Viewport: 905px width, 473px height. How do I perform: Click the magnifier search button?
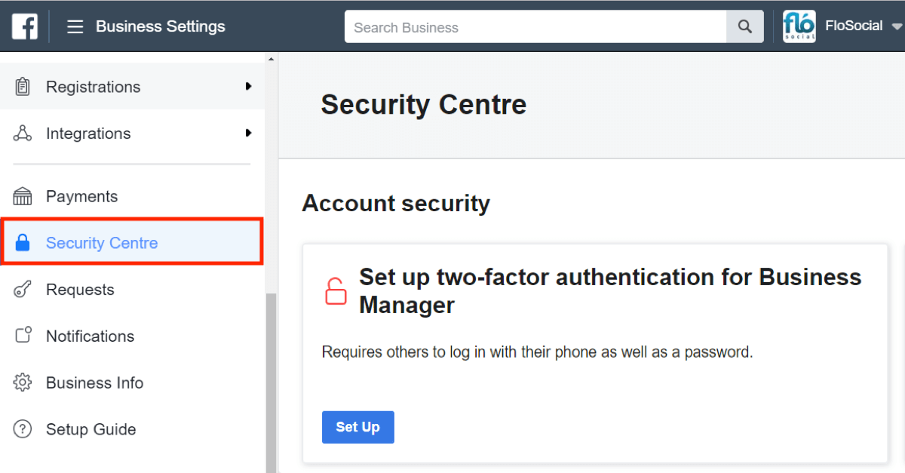click(x=745, y=27)
